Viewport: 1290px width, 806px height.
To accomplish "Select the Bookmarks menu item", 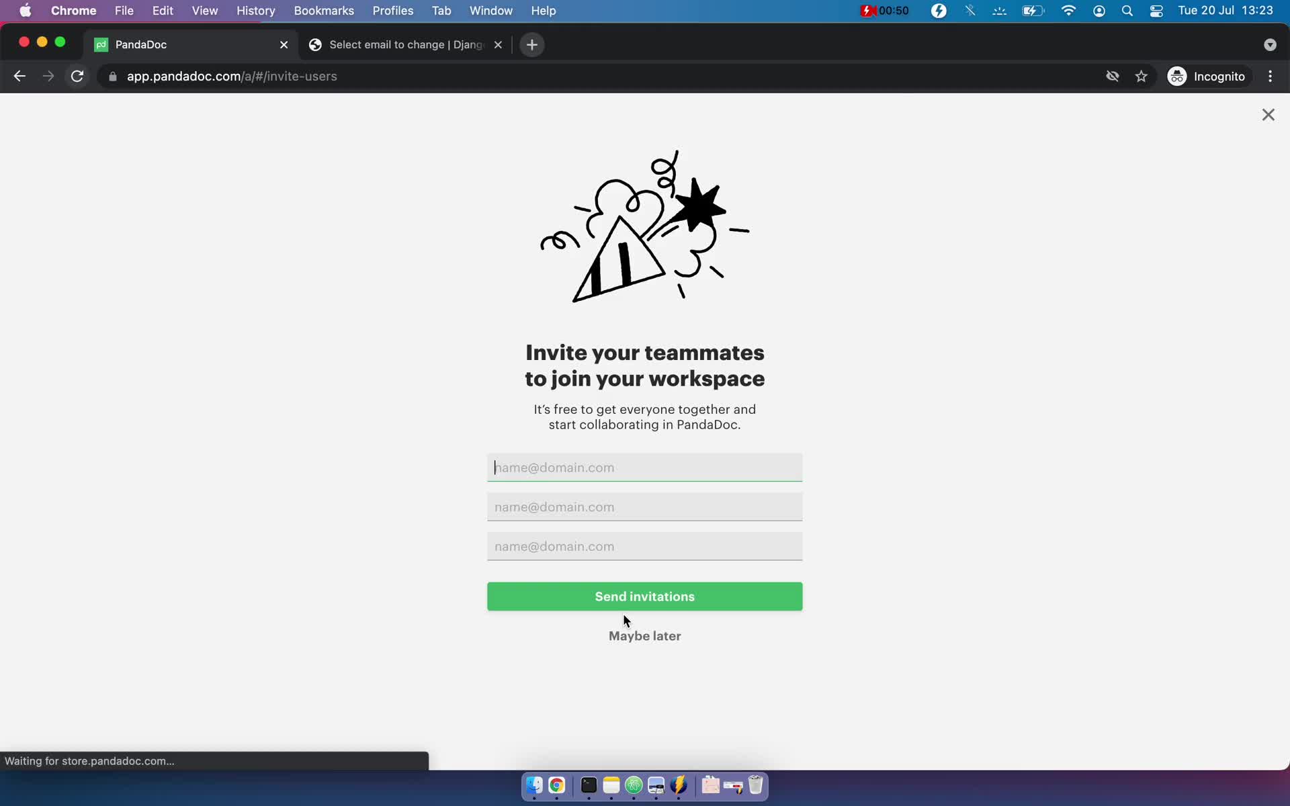I will click(x=324, y=10).
